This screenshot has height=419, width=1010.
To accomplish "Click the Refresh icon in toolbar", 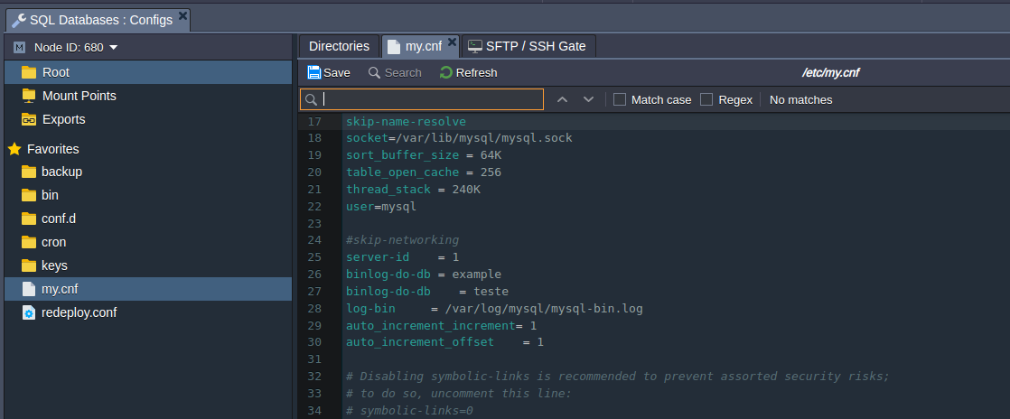I will pyautogui.click(x=446, y=72).
